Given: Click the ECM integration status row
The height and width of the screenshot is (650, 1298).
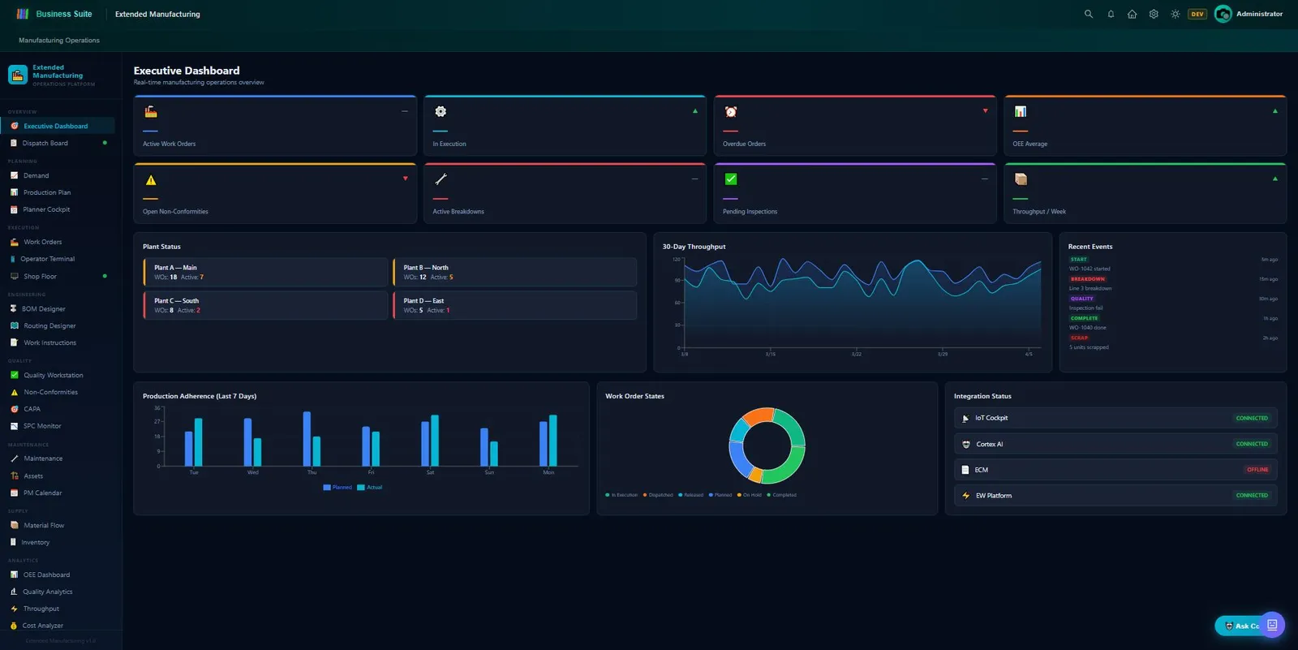Looking at the screenshot, I should [x=1115, y=470].
